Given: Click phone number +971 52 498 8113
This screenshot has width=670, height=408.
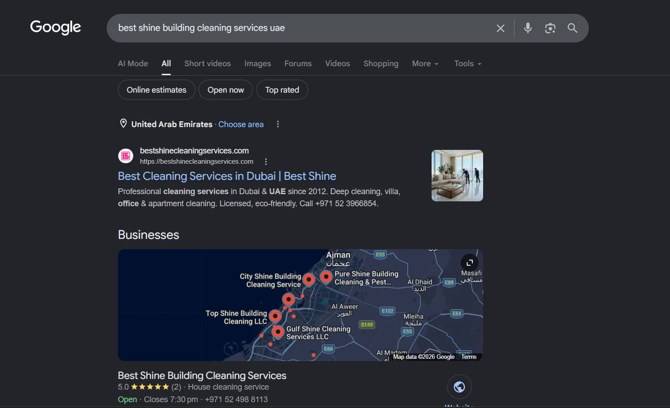Looking at the screenshot, I should (236, 399).
